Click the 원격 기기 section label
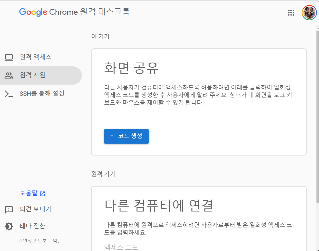 coord(103,174)
